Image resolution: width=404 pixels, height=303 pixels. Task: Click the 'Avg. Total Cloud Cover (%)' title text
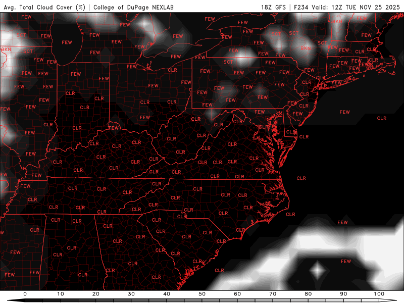point(44,7)
